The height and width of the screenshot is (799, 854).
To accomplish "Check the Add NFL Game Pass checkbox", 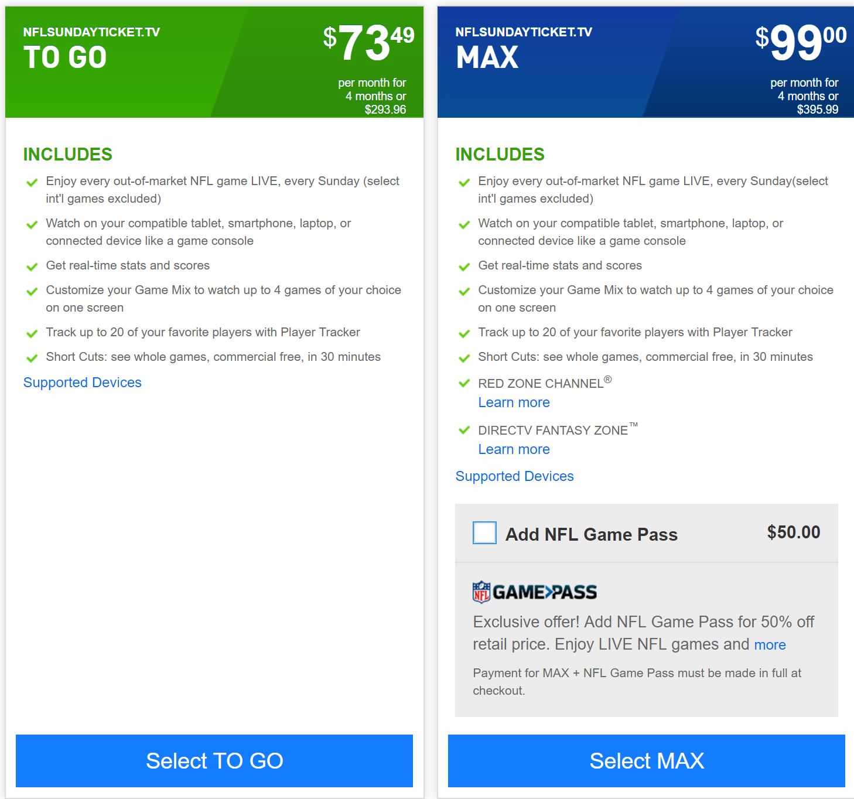I will point(484,532).
